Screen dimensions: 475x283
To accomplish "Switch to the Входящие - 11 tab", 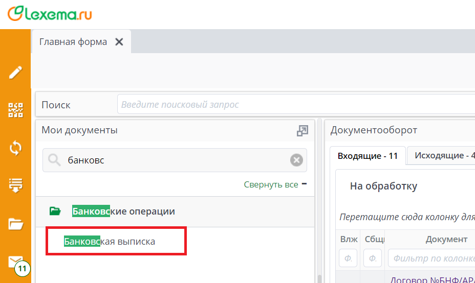I will pyautogui.click(x=368, y=156).
